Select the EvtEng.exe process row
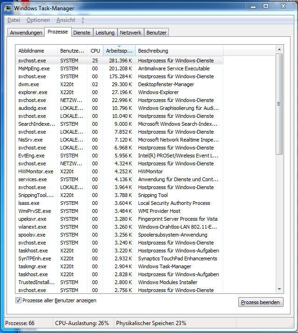The width and height of the screenshot is (298, 333). 119,156
